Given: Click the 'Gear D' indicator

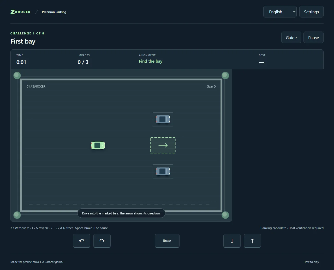Looking at the screenshot, I should click(211, 87).
